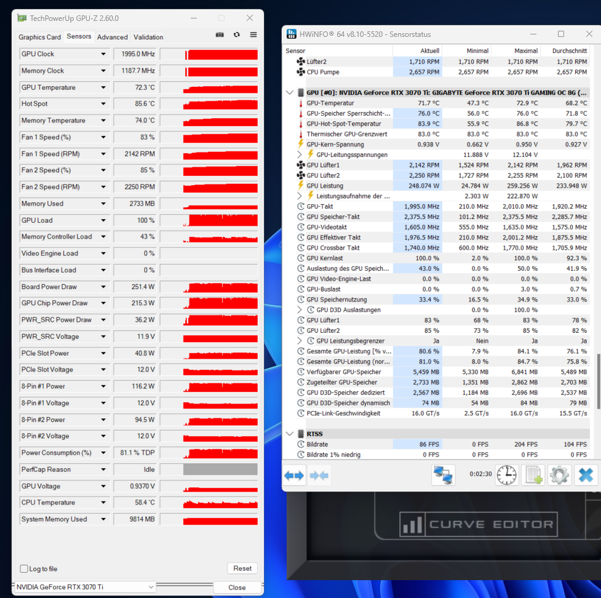Collapse the RTSS sensor group
Viewport: 601px width, 598px height.
click(290, 434)
